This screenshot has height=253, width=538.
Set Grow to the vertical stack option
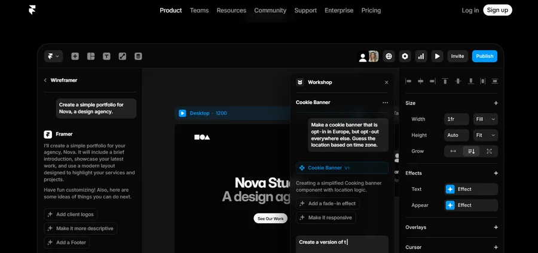click(471, 152)
